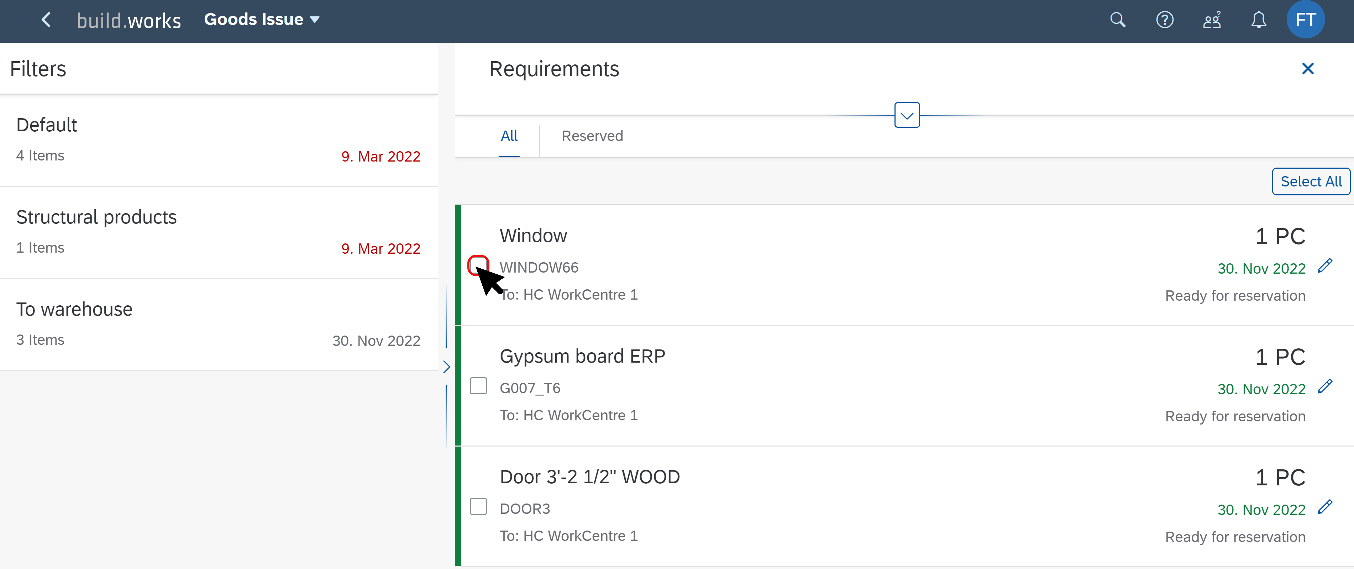Viewport: 1354px width, 569px height.
Task: Go back using the header arrow
Action: (x=46, y=20)
